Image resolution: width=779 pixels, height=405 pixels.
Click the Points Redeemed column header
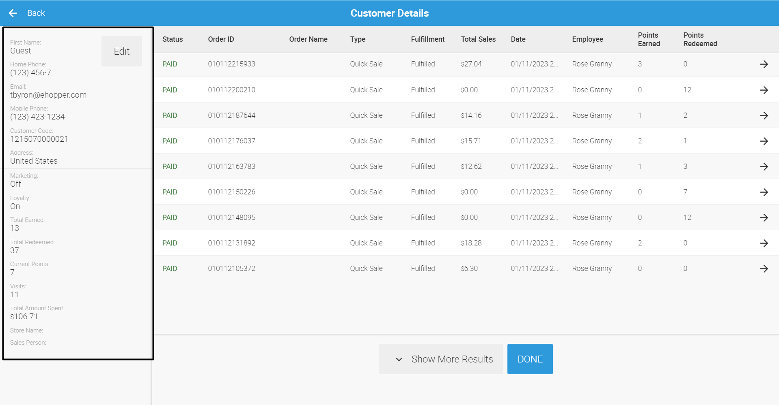pyautogui.click(x=700, y=39)
